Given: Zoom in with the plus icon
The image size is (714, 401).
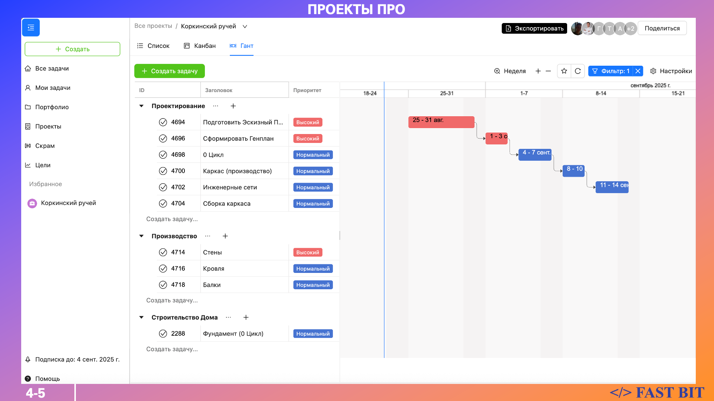Looking at the screenshot, I should tap(538, 71).
